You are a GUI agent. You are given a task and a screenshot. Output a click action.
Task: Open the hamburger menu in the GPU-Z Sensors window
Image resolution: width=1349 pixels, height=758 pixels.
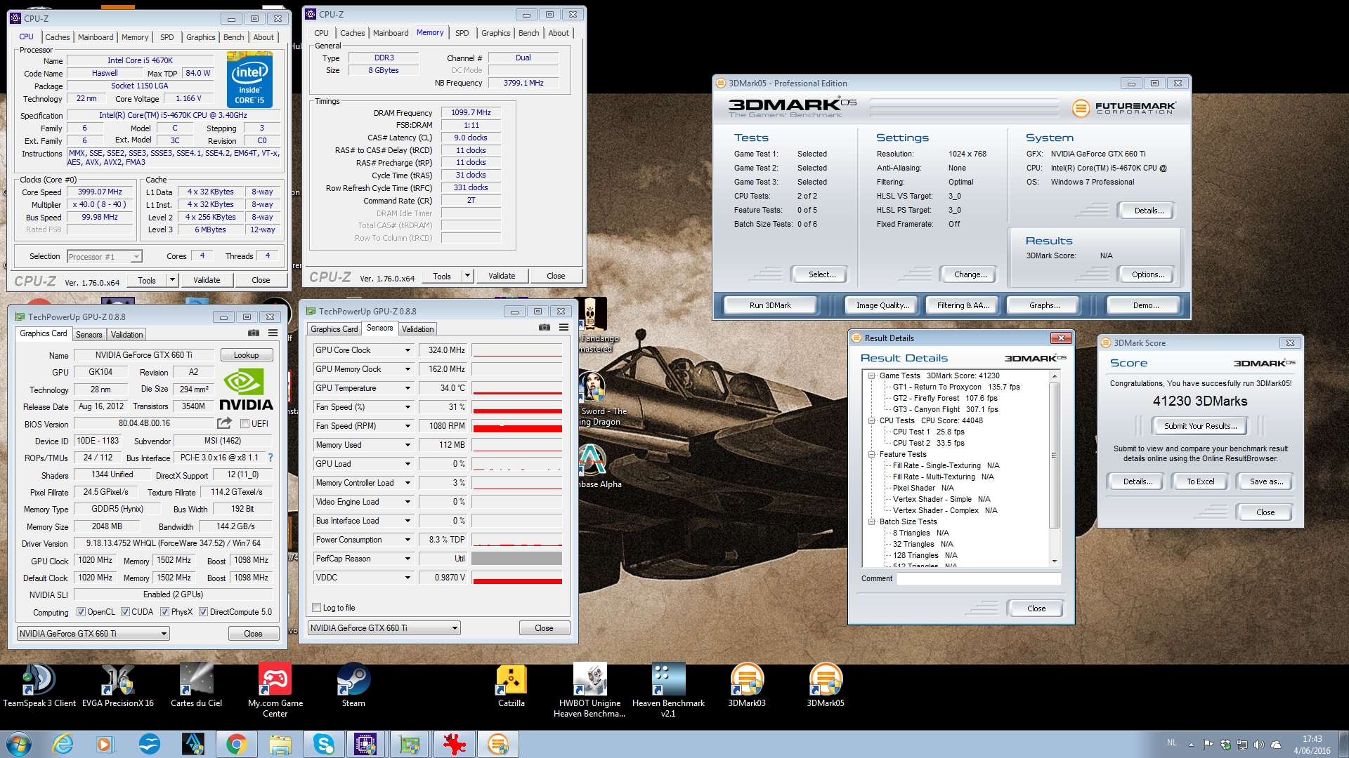point(563,328)
